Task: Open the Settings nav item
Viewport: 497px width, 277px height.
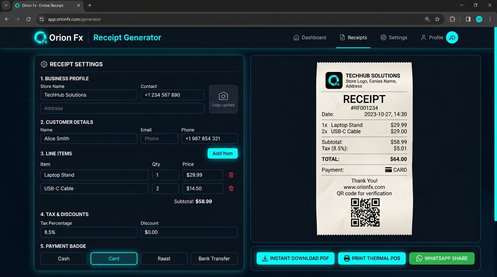Action: point(394,38)
